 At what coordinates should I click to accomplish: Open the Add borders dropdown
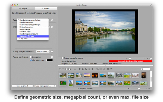[x=43, y=51]
